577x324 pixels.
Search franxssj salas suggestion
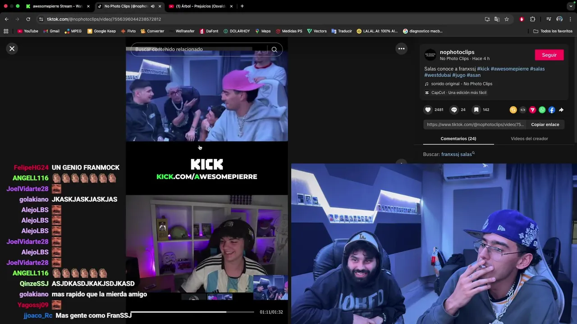(456, 154)
